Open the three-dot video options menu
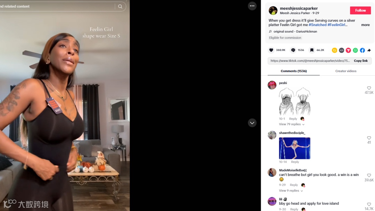The image size is (375, 211). pyautogui.click(x=252, y=6)
